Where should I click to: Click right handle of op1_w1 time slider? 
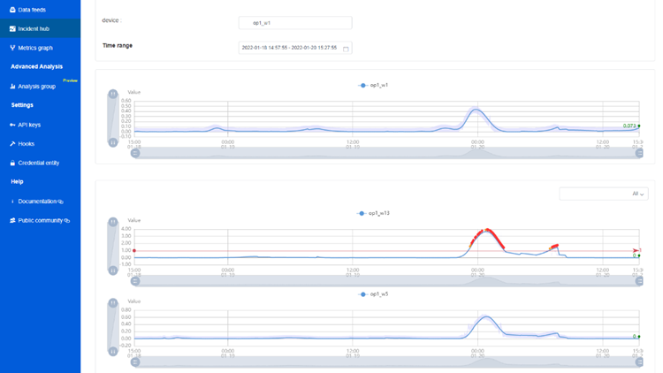(x=639, y=153)
